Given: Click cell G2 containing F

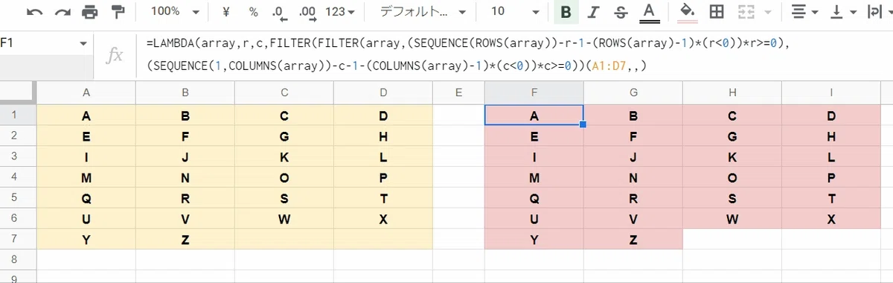Looking at the screenshot, I should pos(633,136).
